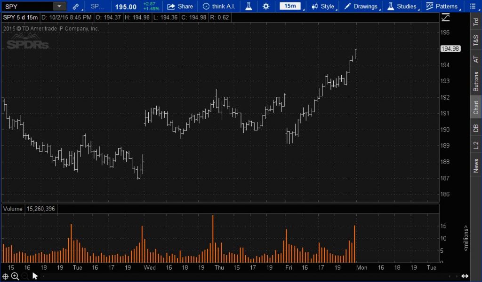Click the 195.00 last price display
Image resolution: width=482 pixels, height=282 pixels.
click(x=126, y=7)
